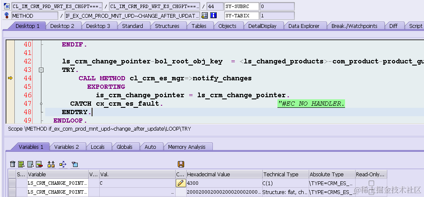Click the ENDLOOP. statement at line 49
Screen dimensions: 424x197
click(x=70, y=120)
